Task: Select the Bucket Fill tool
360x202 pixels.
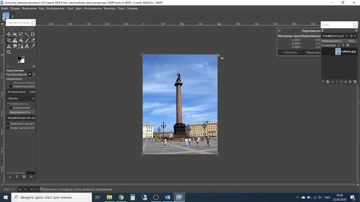Action: point(21,40)
